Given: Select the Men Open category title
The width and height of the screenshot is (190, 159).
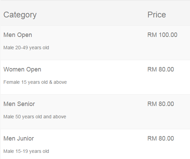Looking at the screenshot, I should [18, 35].
